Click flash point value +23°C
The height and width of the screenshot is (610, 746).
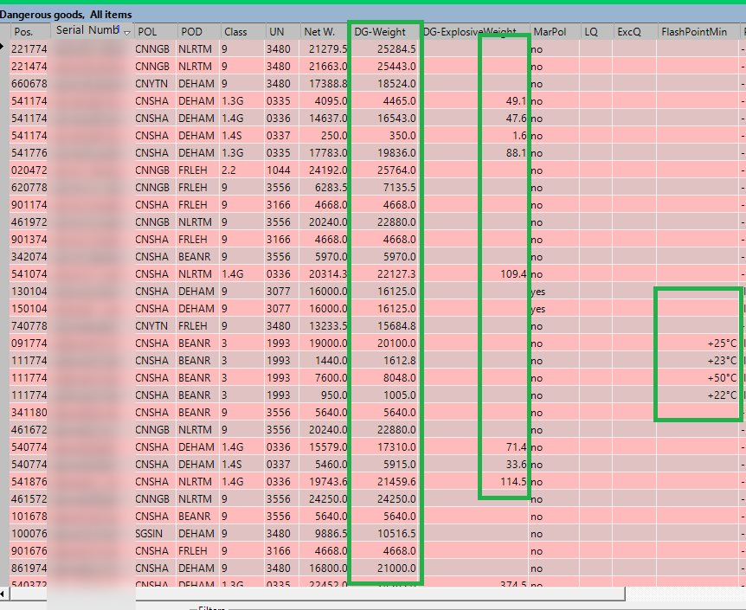pyautogui.click(x=723, y=361)
